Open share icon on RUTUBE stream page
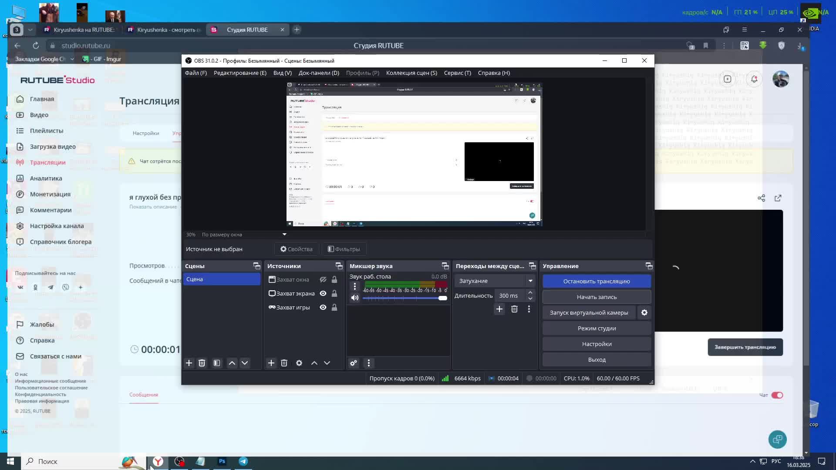Image resolution: width=836 pixels, height=470 pixels. (x=761, y=198)
